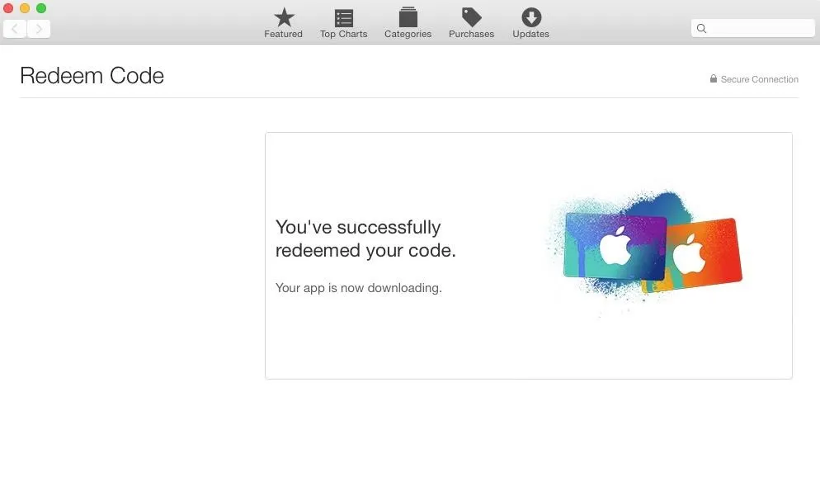Go forward with the right chevron button

pyautogui.click(x=39, y=28)
